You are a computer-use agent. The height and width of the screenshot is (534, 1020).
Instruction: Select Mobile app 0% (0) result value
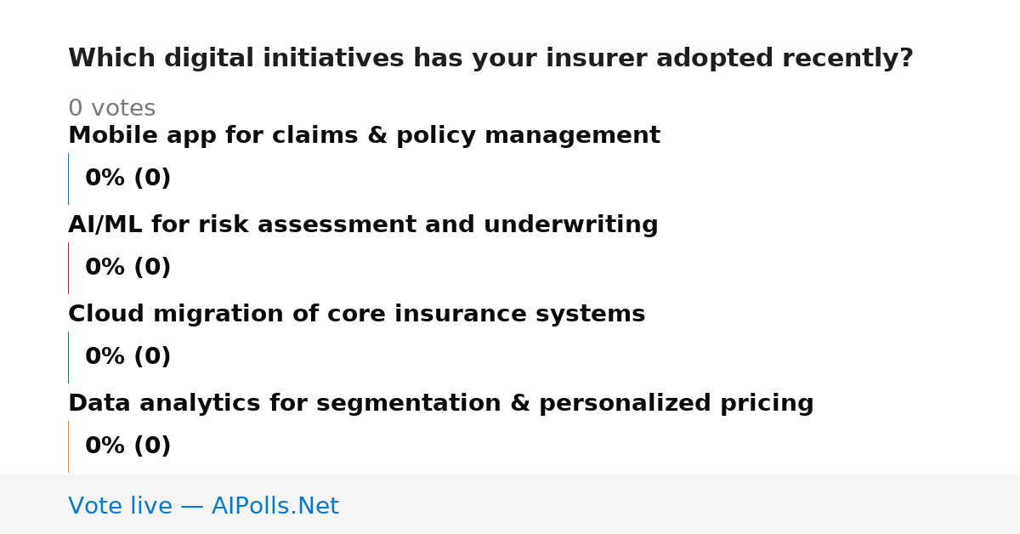click(x=127, y=179)
